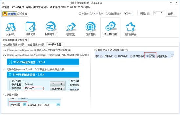Click the 间隔次数 number field
180x120 pixels.
[x=157, y=13]
